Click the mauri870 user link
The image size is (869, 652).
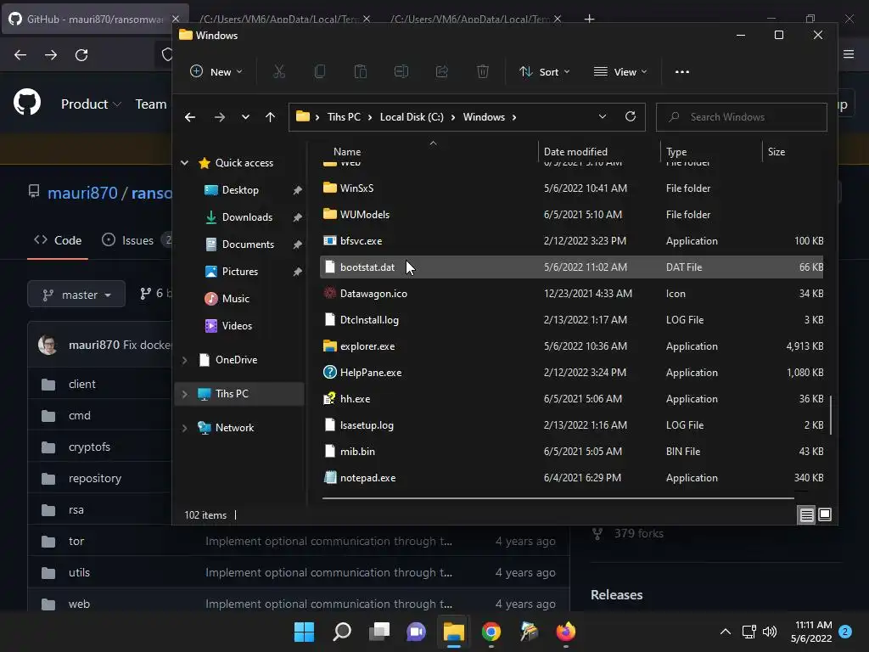click(x=82, y=193)
